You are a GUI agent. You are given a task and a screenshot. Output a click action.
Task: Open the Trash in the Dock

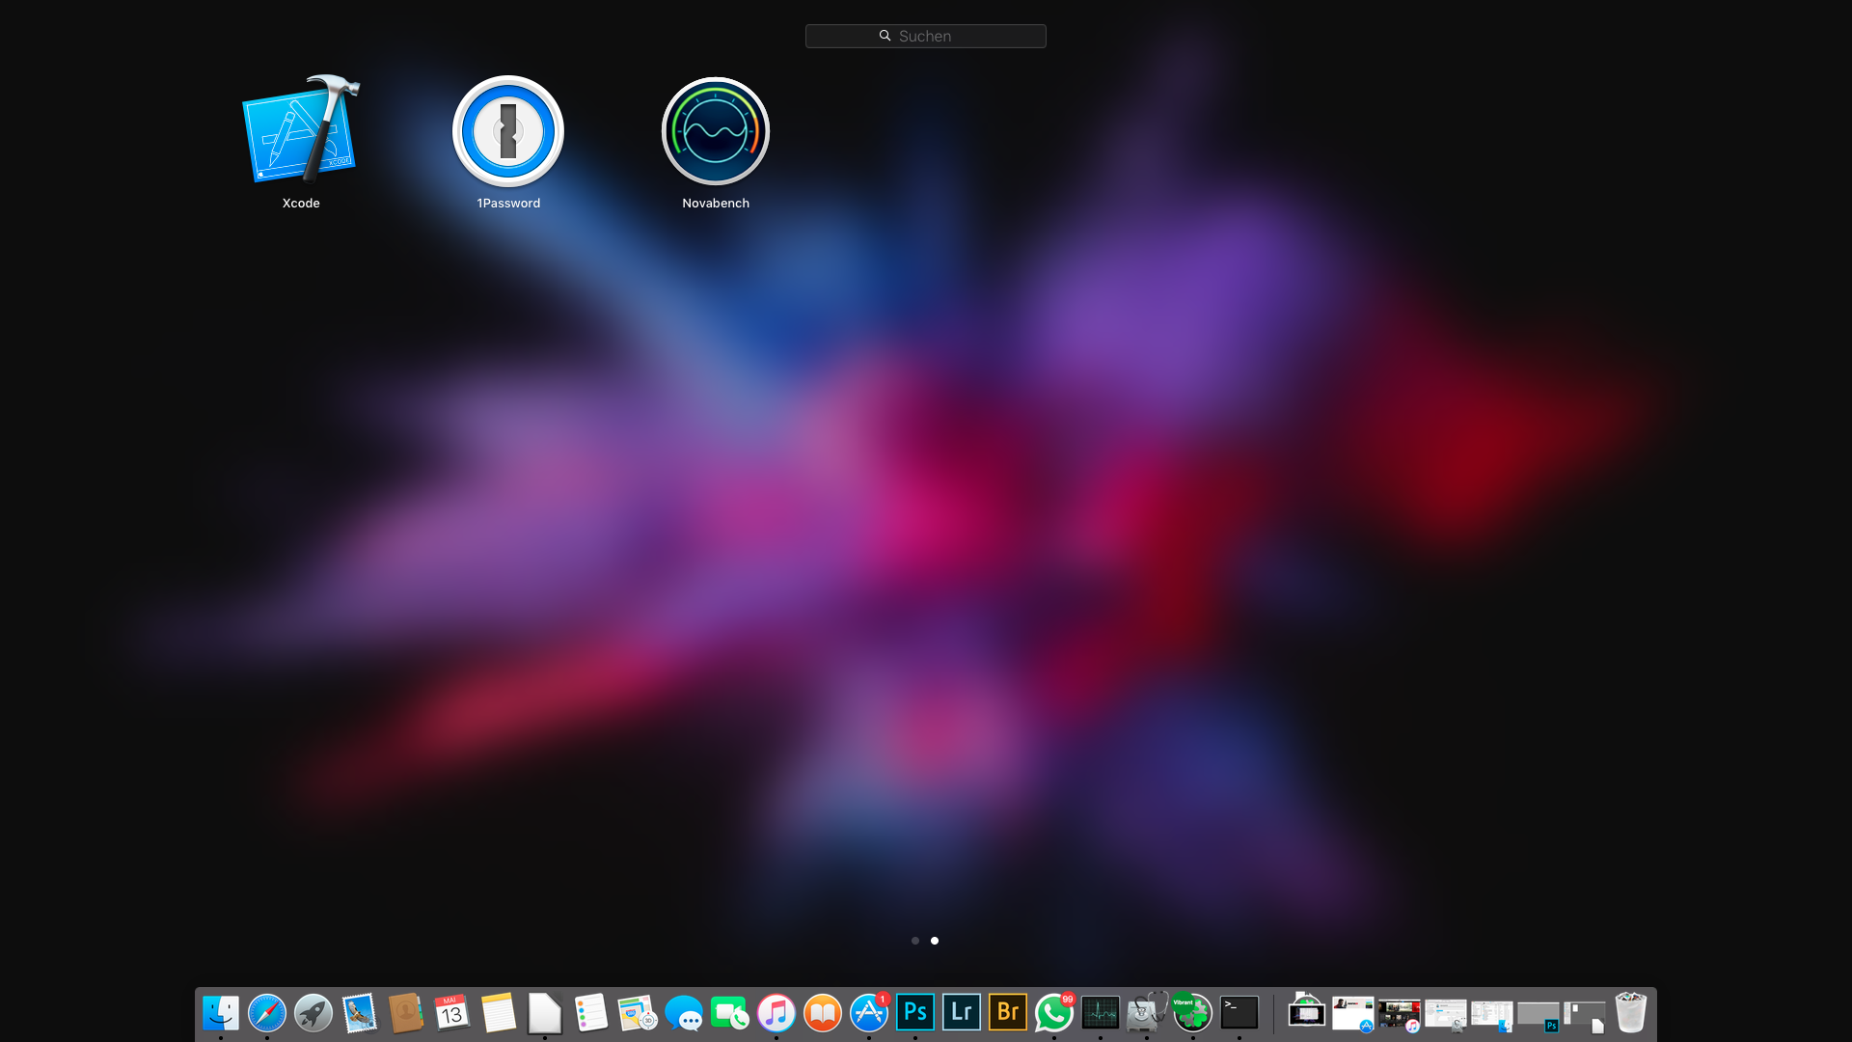click(1630, 1012)
